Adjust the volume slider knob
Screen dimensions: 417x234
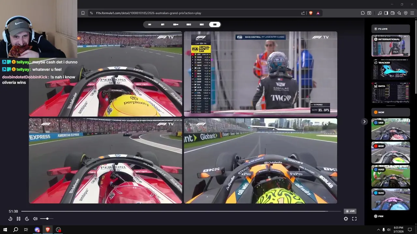coord(47,219)
